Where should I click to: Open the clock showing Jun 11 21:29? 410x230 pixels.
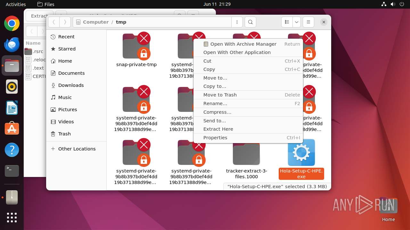[x=217, y=4]
